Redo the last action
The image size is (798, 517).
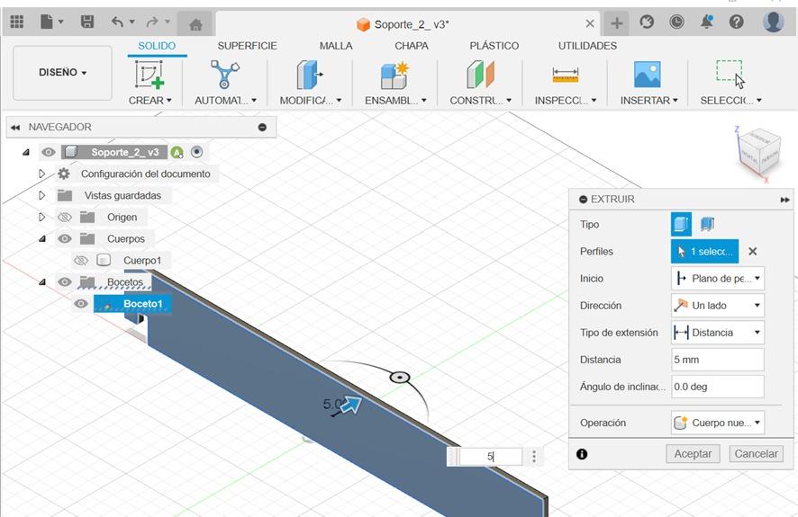(152, 22)
